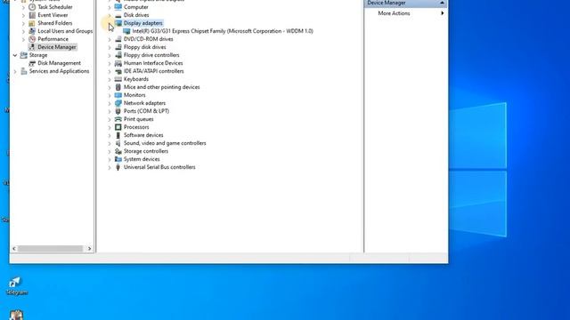Expand the Performance node in left tree
Image resolution: width=570 pixels, height=320 pixels.
coord(24,39)
